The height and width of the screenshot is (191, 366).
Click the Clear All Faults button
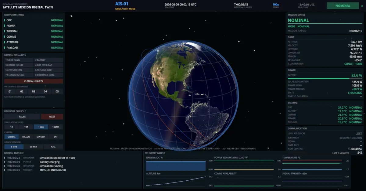tap(34, 81)
